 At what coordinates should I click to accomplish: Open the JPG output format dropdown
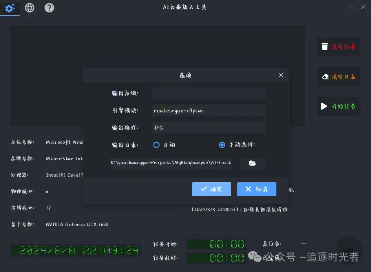tap(208, 127)
